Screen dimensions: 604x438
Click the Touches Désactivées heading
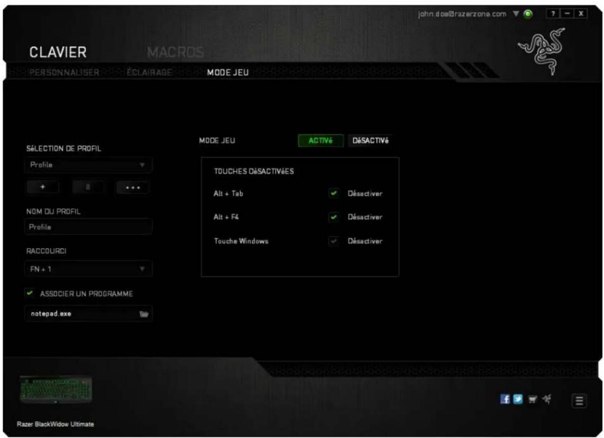254,171
